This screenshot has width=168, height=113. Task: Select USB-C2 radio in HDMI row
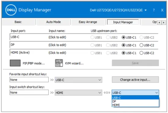click(141, 53)
